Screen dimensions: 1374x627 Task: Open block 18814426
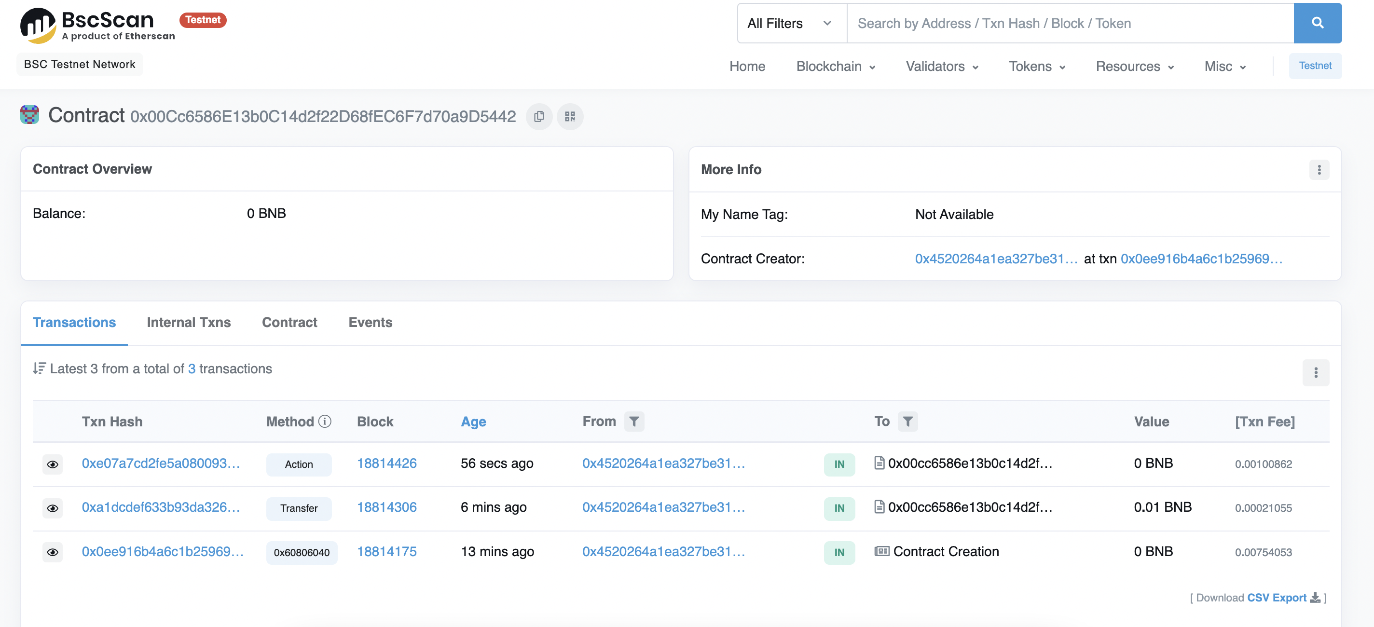[387, 463]
